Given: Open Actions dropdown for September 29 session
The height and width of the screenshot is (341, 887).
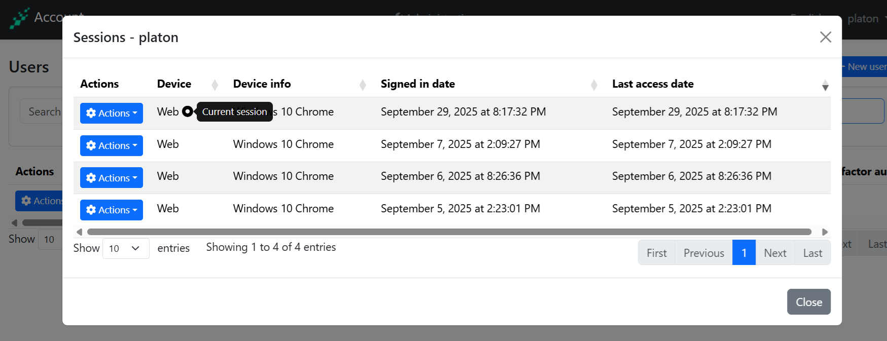Looking at the screenshot, I should (112, 113).
